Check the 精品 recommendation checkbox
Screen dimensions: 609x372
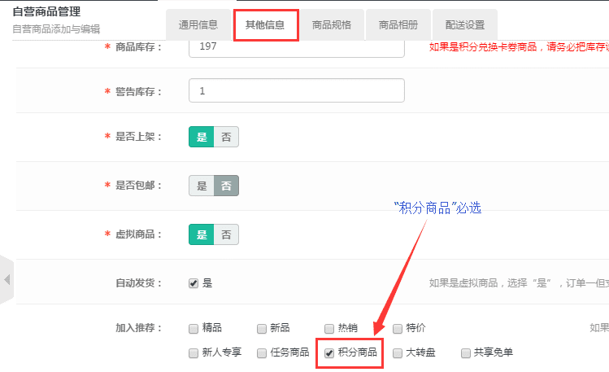point(194,329)
